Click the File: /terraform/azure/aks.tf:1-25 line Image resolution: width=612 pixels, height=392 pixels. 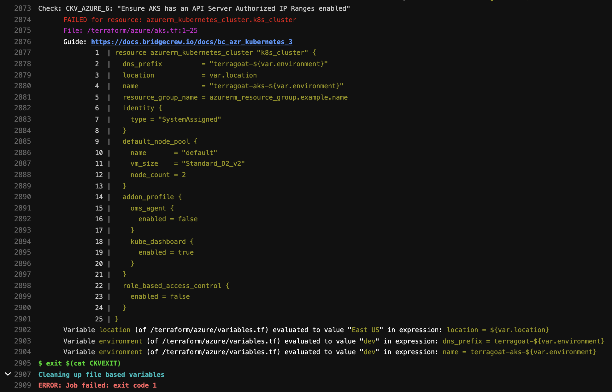(x=130, y=31)
